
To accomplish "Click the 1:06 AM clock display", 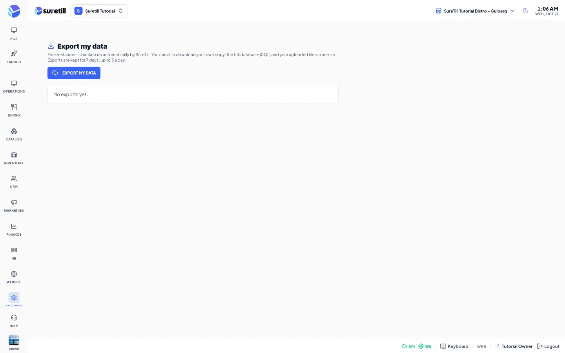I will [547, 9].
